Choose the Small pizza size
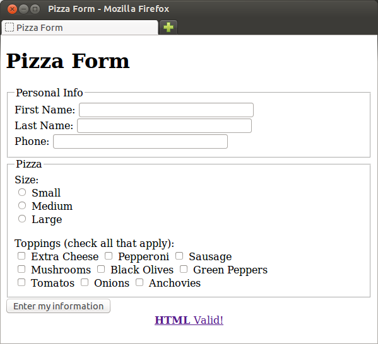This screenshot has width=378, height=344. click(x=22, y=192)
